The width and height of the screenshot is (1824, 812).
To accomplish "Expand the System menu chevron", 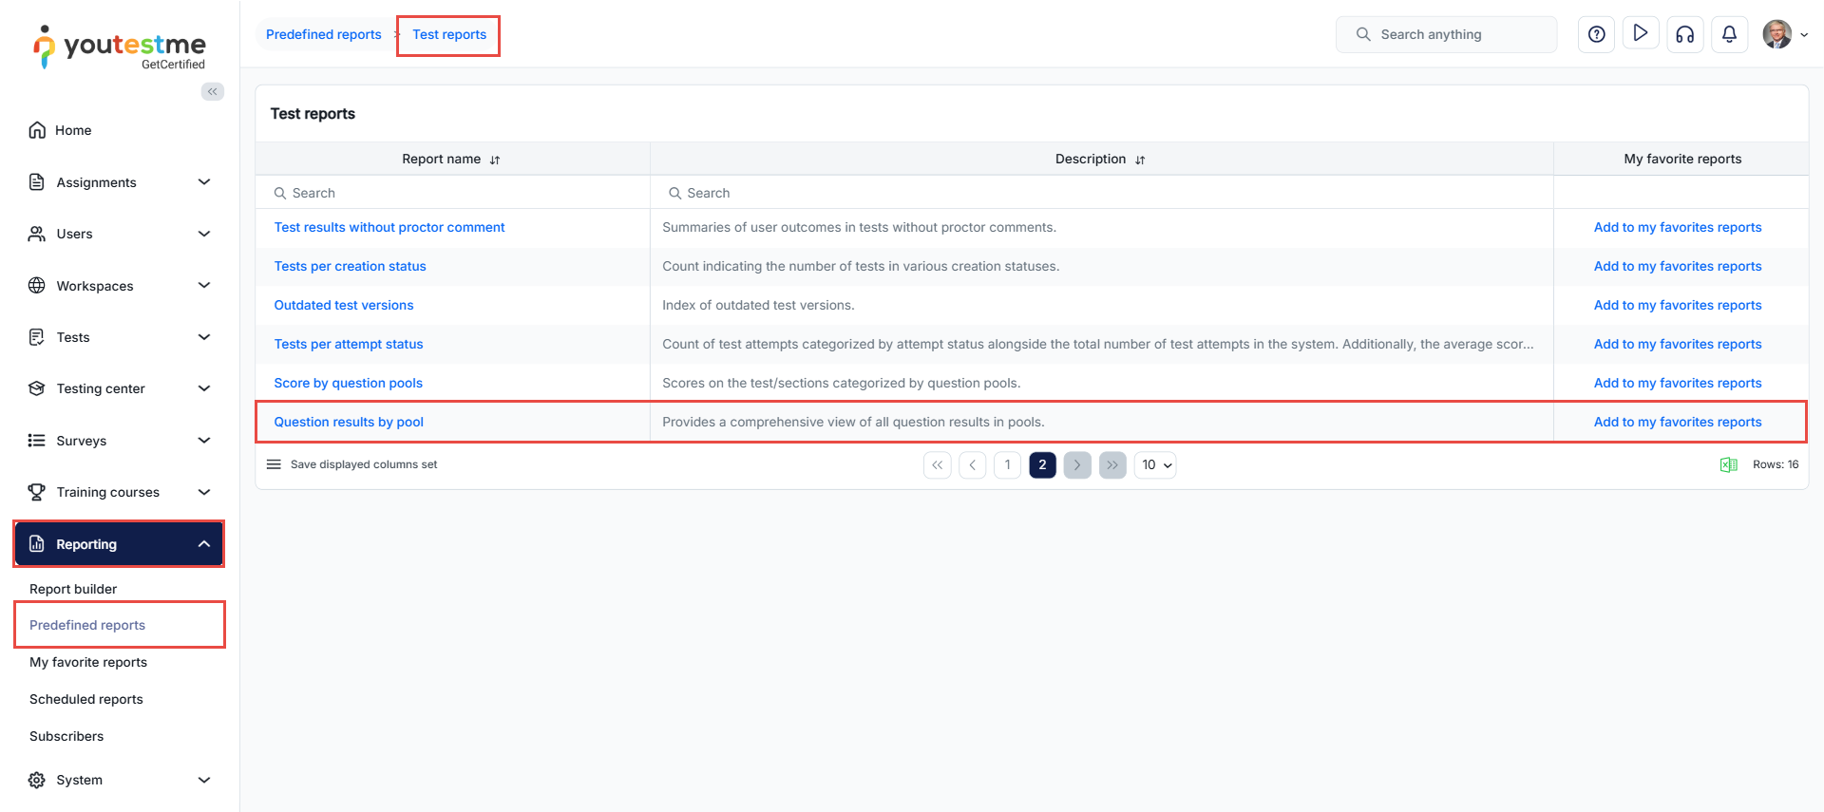I will (x=204, y=780).
